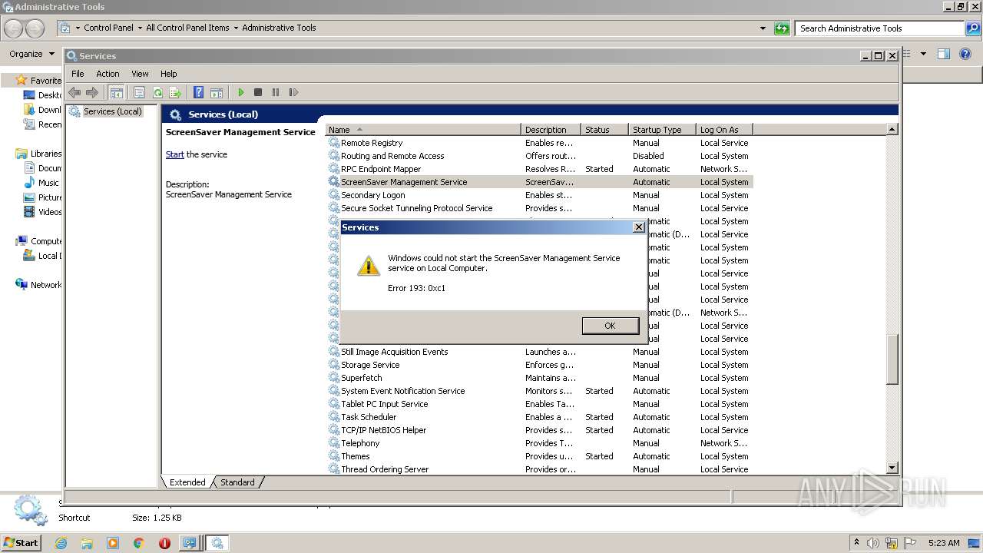
Task: Open the Action menu in Services
Action: point(108,74)
